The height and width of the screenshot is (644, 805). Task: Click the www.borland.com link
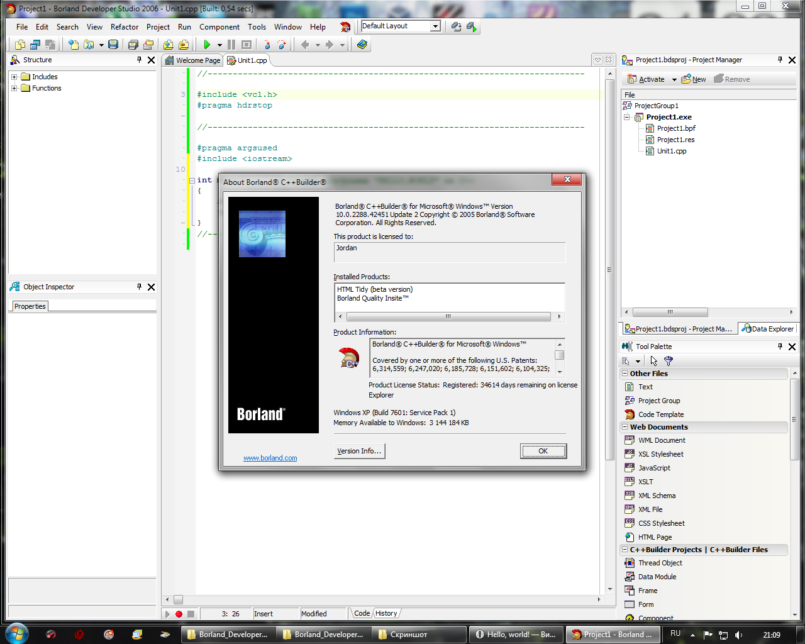[x=270, y=458]
